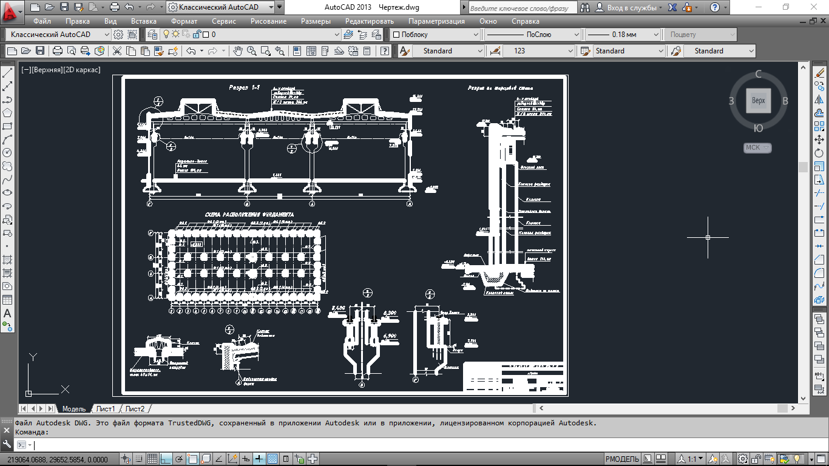
Task: Click the Cut scissors icon
Action: tap(117, 51)
